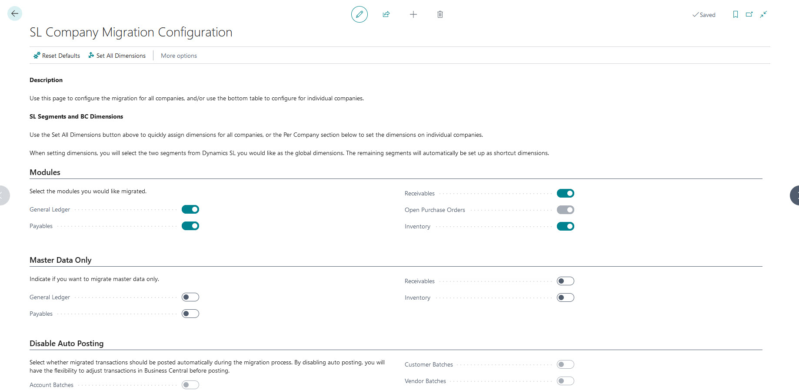Toggle Customer Batches auto posting switch
Viewport: 799px width, 390px height.
tap(566, 364)
